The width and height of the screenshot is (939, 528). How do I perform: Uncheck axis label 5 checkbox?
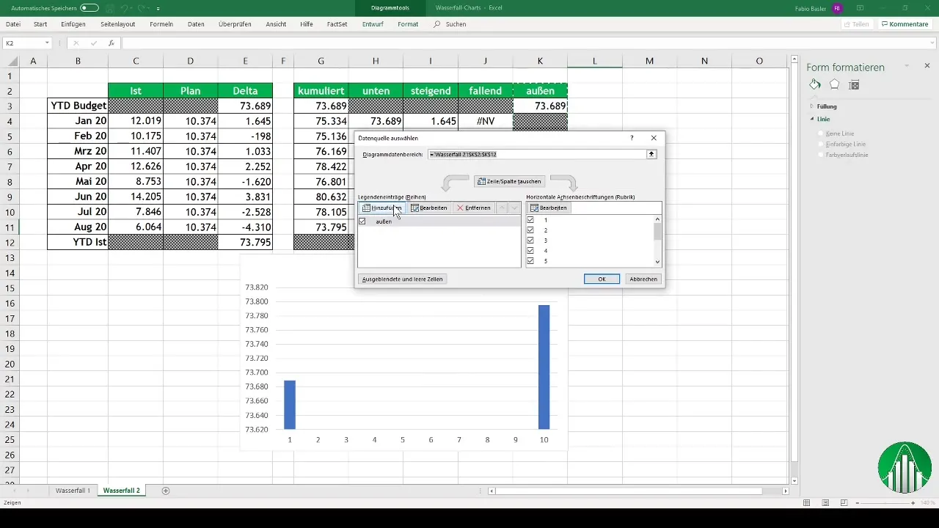530,261
